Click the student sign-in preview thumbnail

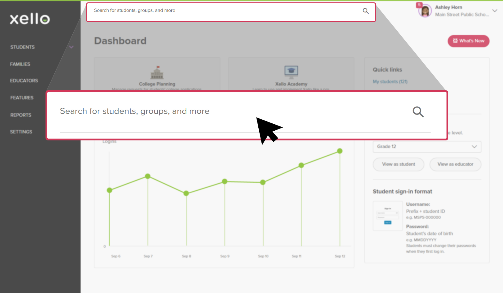coord(388,216)
